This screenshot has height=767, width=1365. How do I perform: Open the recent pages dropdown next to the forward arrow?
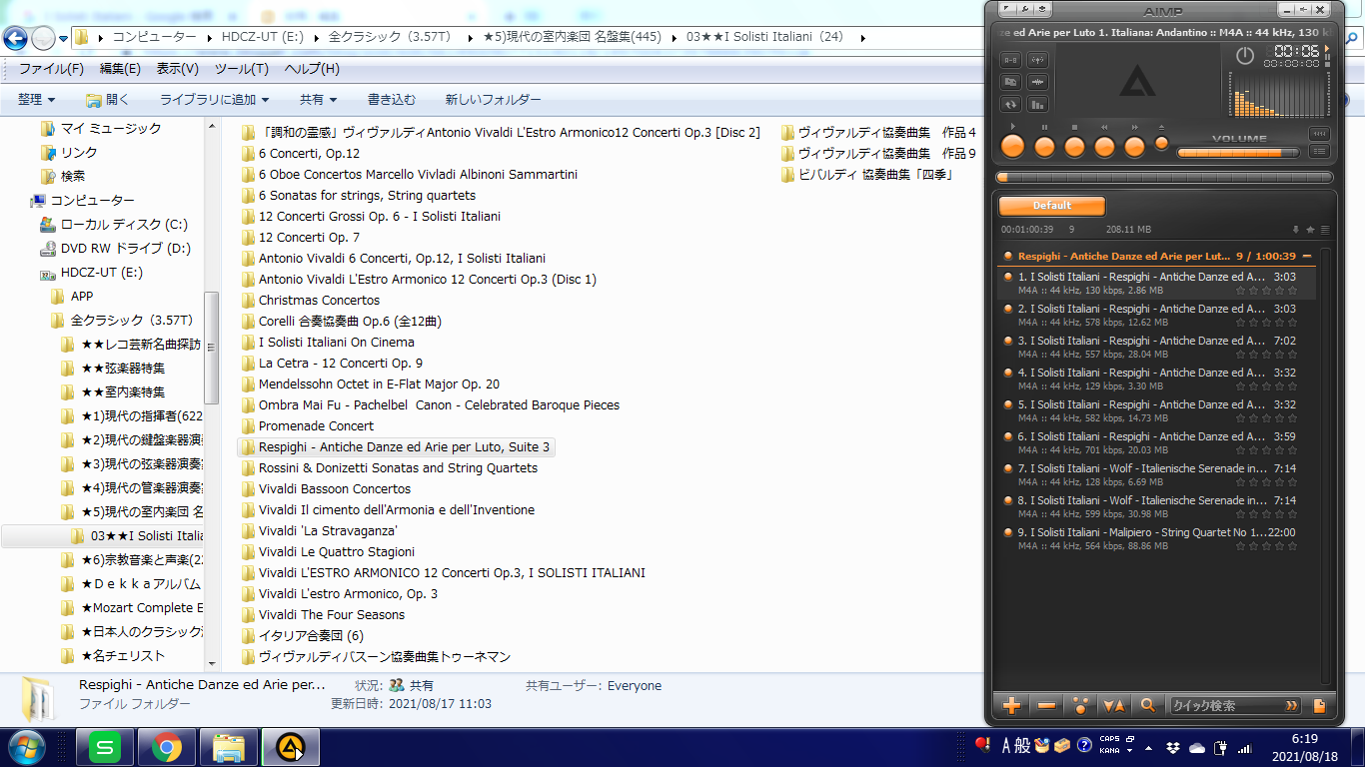(x=64, y=39)
